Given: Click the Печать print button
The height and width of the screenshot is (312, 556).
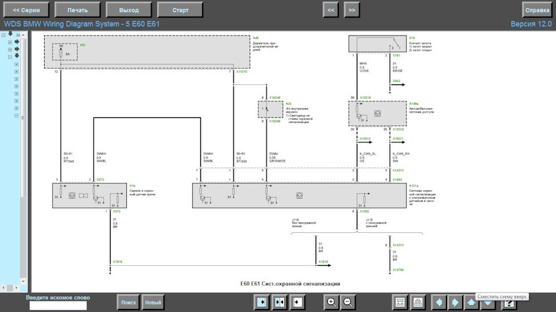Looking at the screenshot, I should [78, 10].
